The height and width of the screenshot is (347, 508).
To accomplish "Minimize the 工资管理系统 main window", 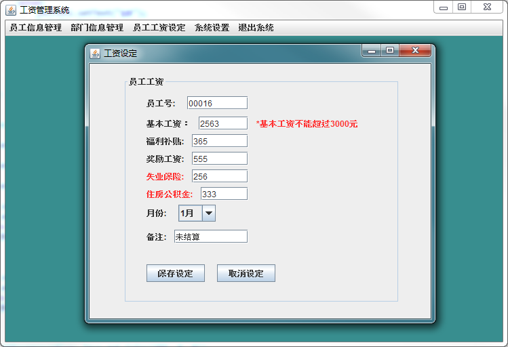I will [x=444, y=7].
